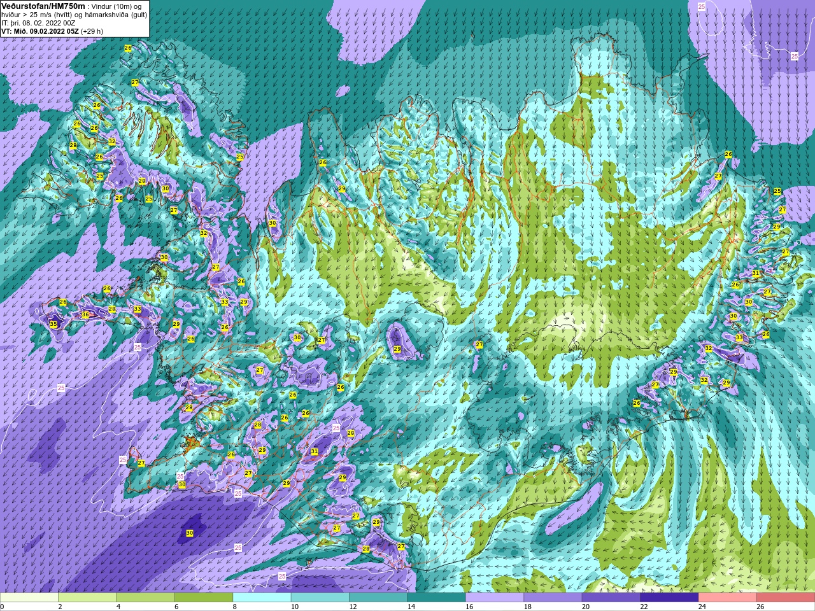The image size is (815, 611).
Task: Click the olive green 6–8 m/s legend swatch
Action: [204, 598]
